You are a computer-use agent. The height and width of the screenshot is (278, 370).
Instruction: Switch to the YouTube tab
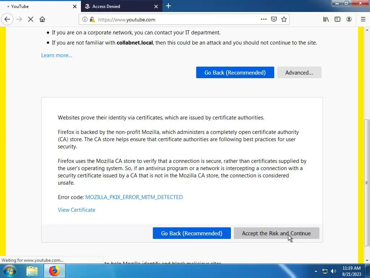[40, 7]
